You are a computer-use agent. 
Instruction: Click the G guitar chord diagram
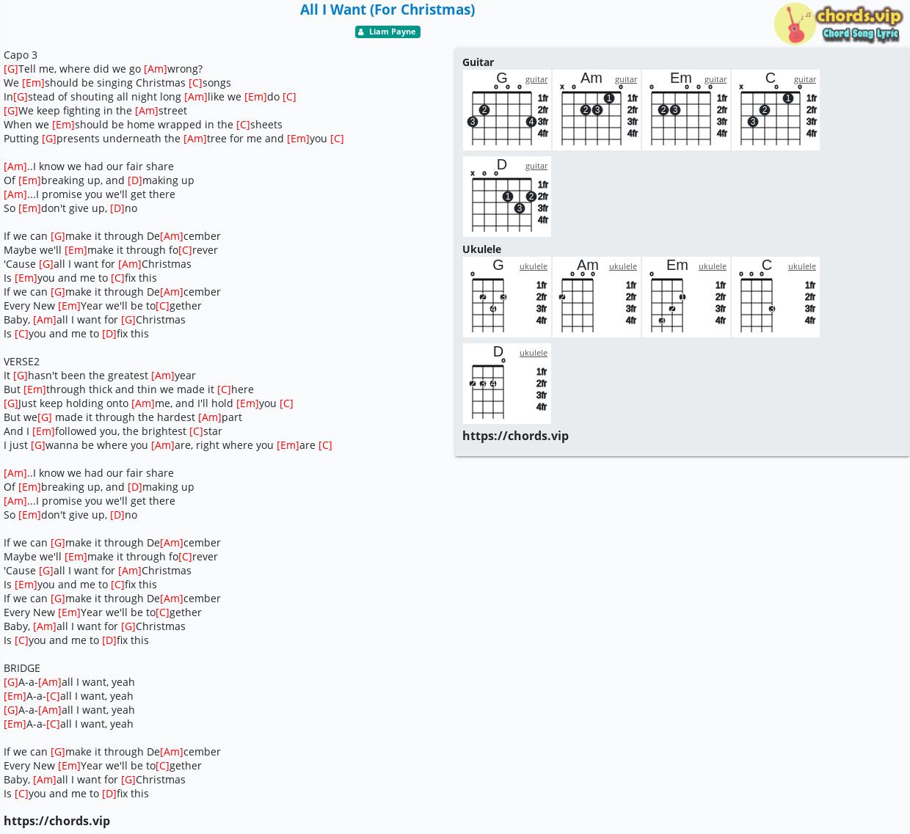(507, 111)
